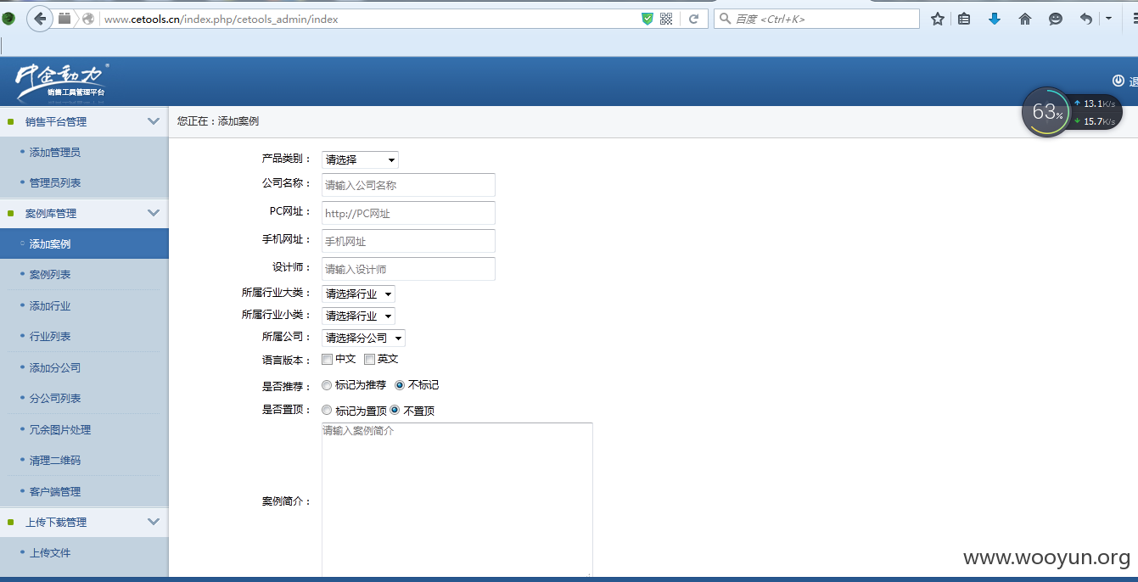Image resolution: width=1138 pixels, height=582 pixels.
Task: Click the green shield security icon in address bar
Action: point(647,19)
